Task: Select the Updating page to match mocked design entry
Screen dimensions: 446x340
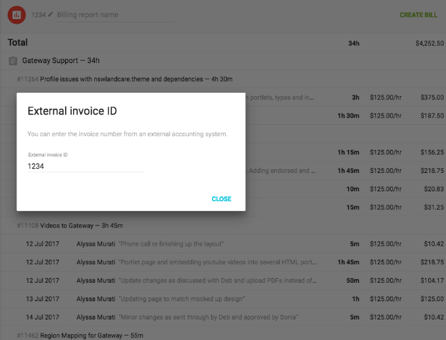Action: click(223, 299)
